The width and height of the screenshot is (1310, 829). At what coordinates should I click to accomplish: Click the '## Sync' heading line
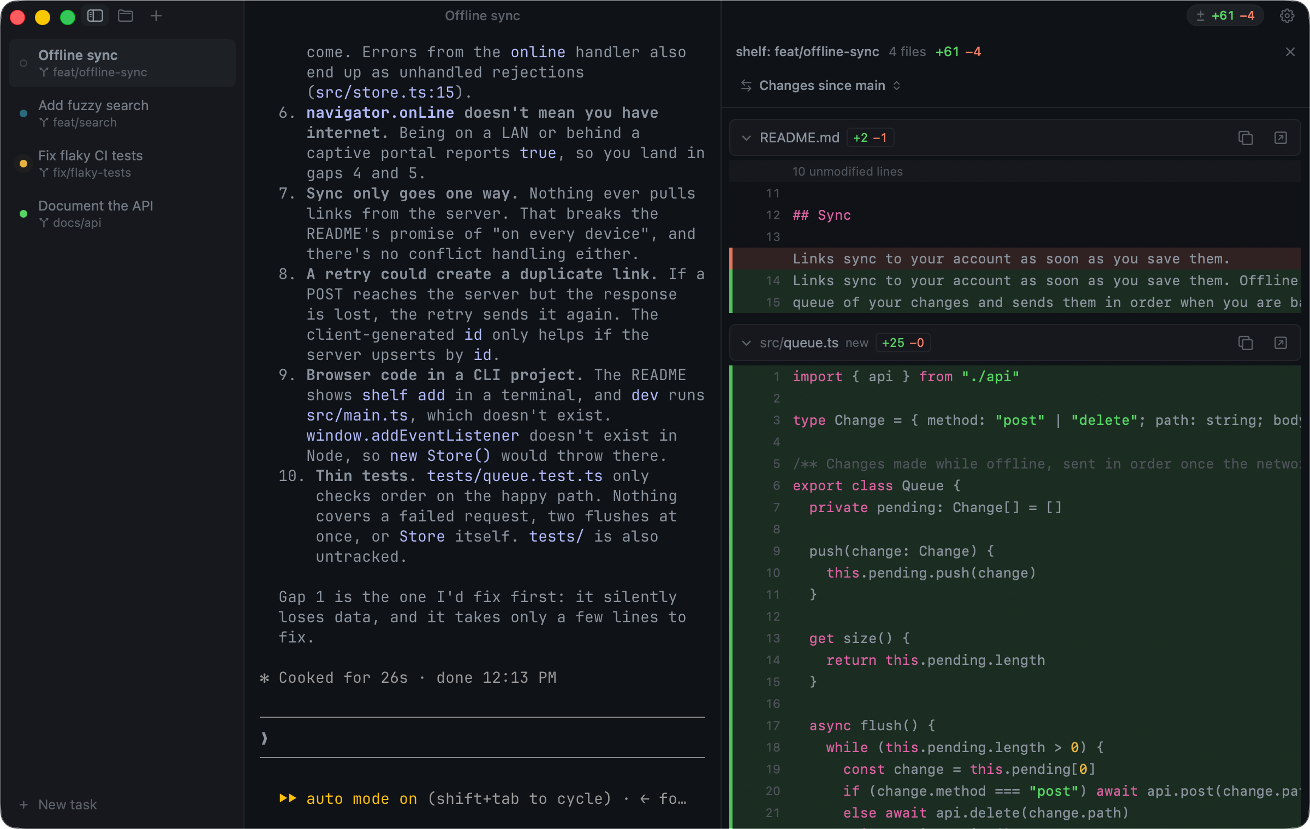pos(821,215)
